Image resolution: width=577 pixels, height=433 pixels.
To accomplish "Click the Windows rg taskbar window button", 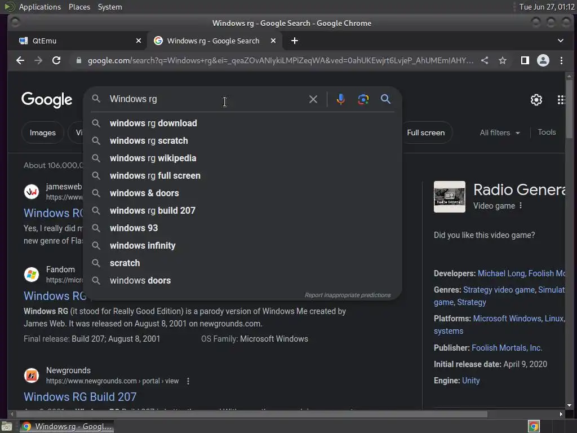I will point(66,426).
